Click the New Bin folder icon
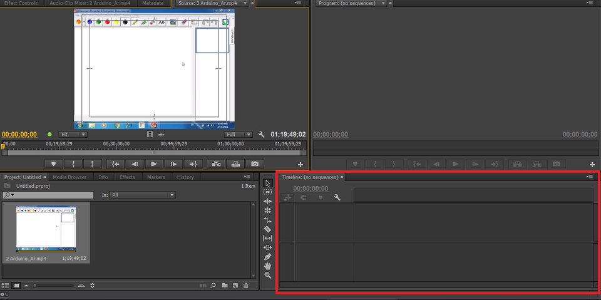Viewport: 601px width, 300px height. [224, 286]
